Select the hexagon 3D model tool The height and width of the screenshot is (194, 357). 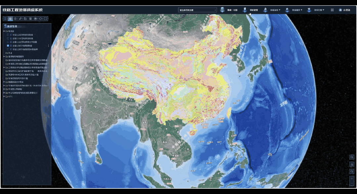coord(35,19)
